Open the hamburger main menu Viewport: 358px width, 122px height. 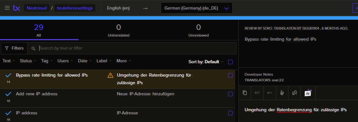pos(7,8)
